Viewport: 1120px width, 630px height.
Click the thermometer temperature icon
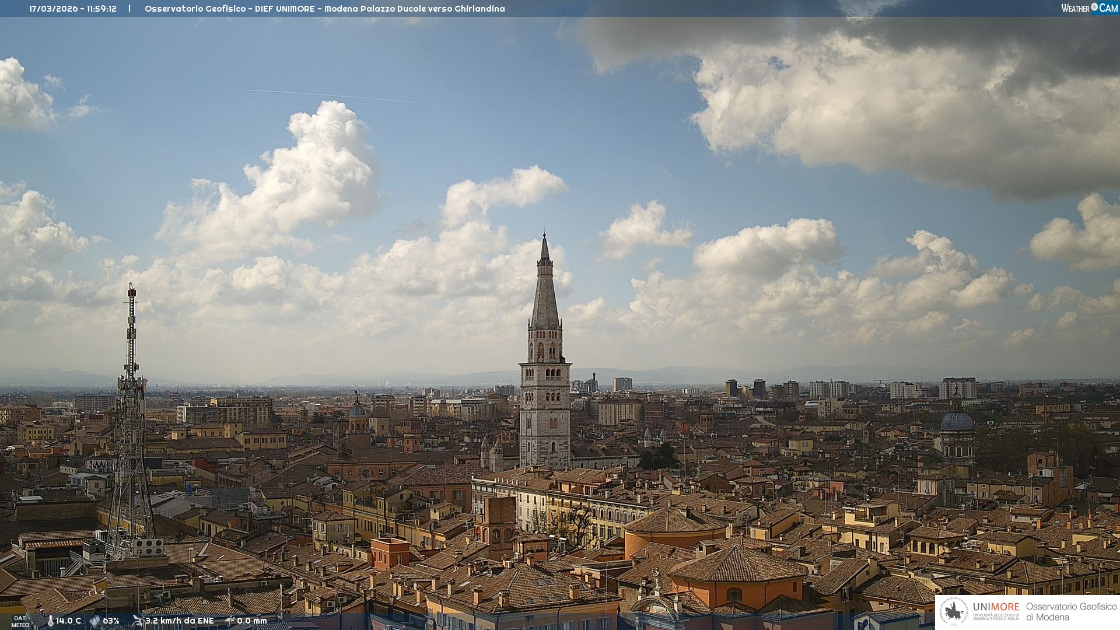[x=50, y=621]
